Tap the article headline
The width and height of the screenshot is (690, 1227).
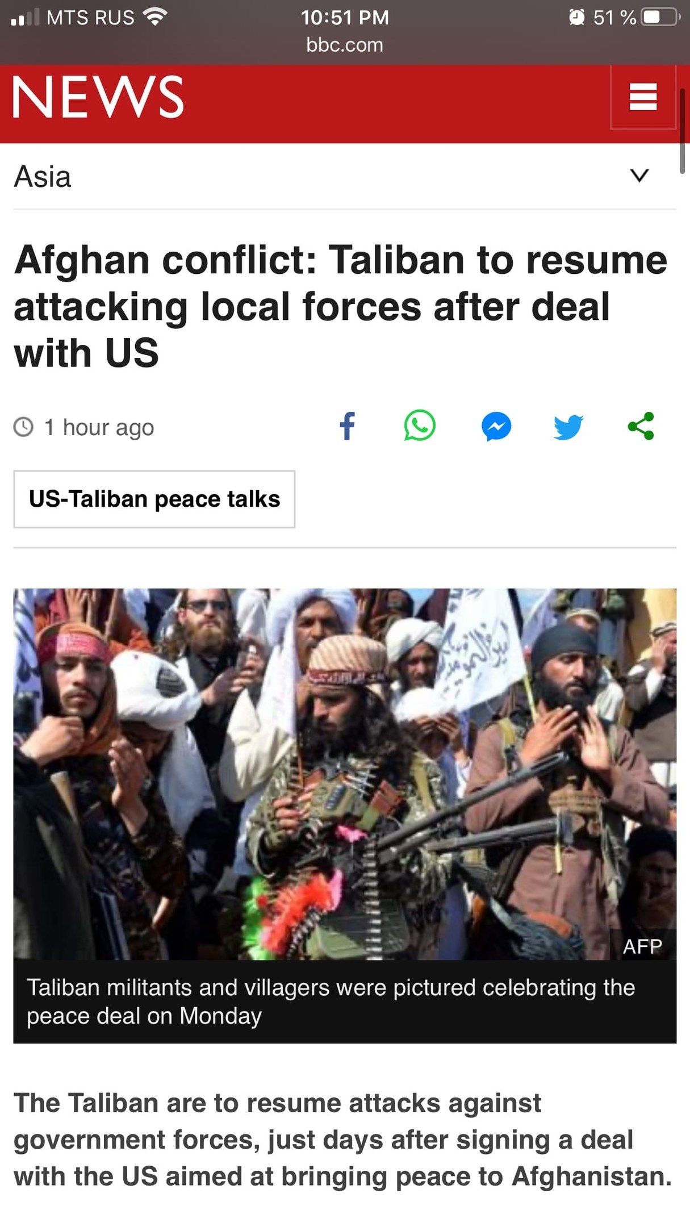[x=341, y=307]
